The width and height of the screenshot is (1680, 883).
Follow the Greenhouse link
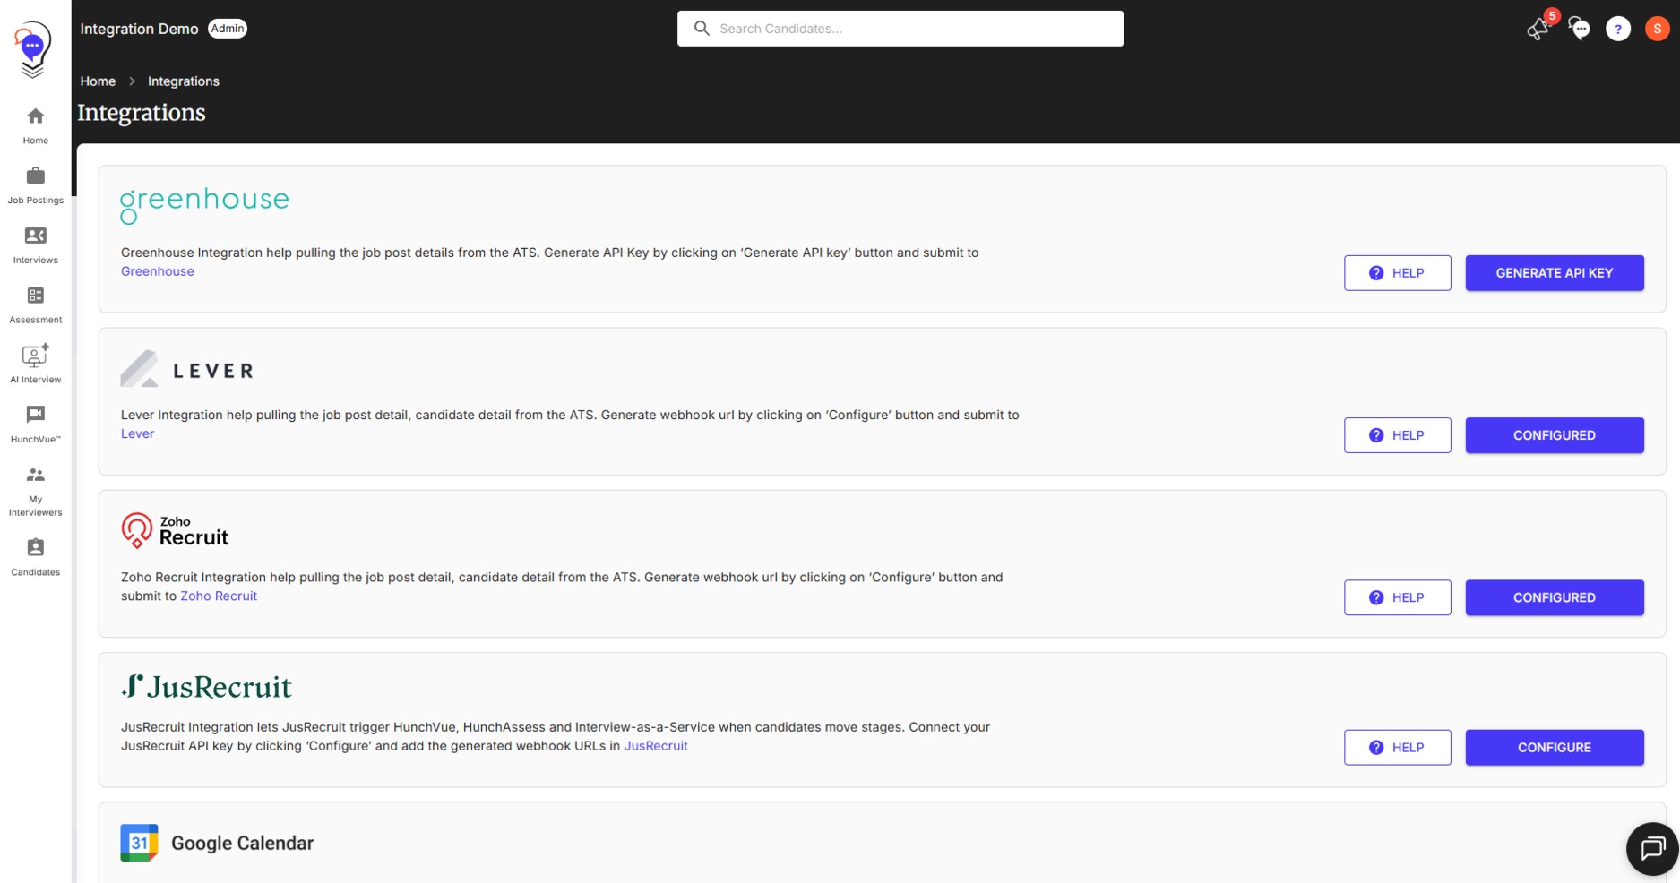pyautogui.click(x=158, y=271)
